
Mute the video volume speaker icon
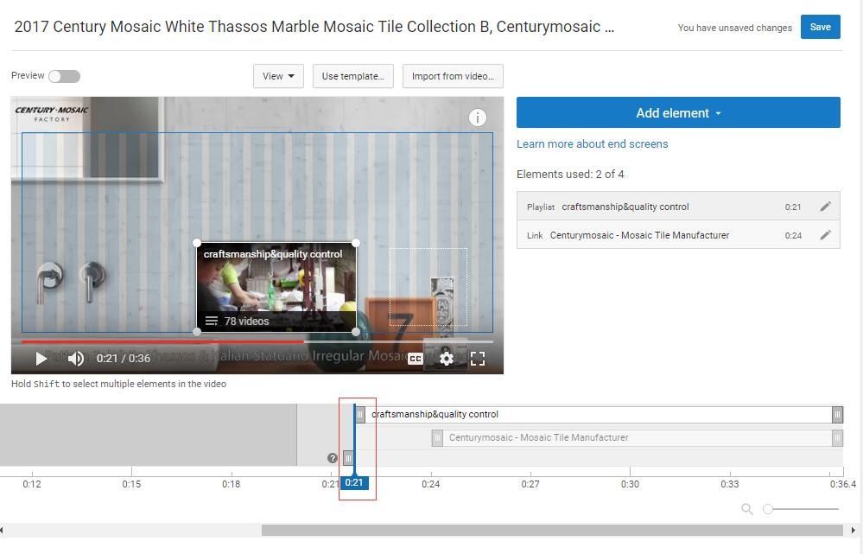coord(75,359)
